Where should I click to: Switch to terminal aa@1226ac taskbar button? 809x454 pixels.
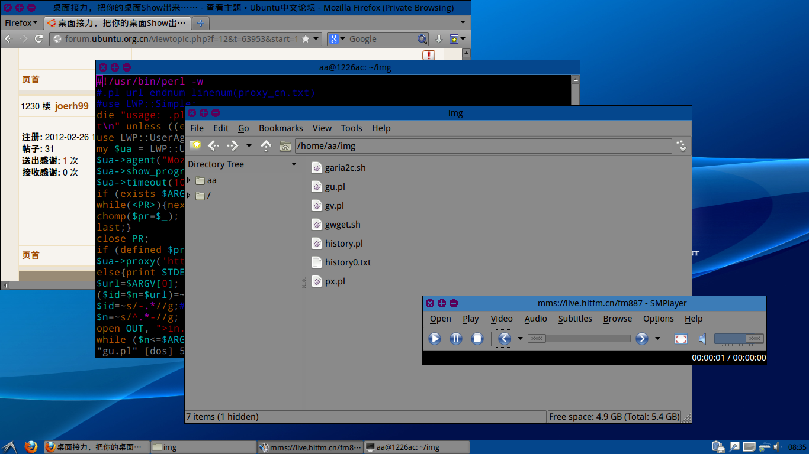(x=417, y=447)
